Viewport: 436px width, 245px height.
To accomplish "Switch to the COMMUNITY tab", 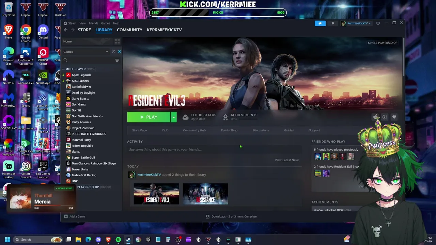I will (129, 30).
